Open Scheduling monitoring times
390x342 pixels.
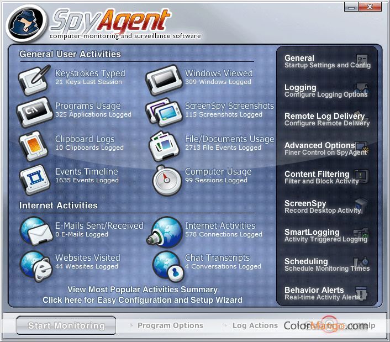[327, 265]
